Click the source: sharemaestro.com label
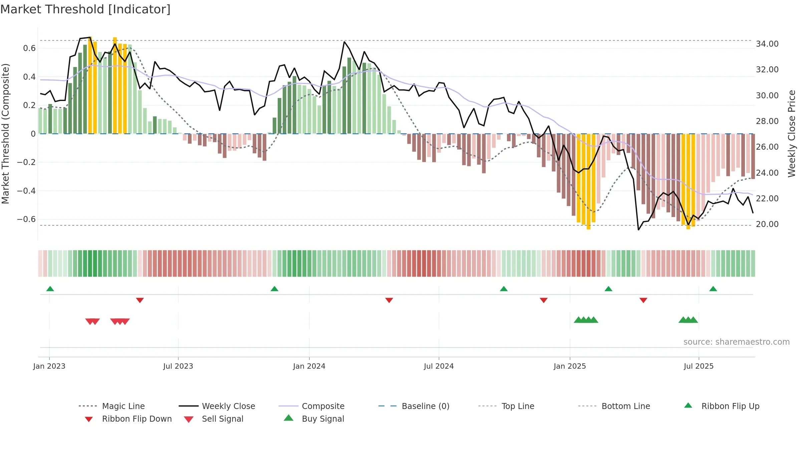The width and height of the screenshot is (801, 450). pyautogui.click(x=737, y=342)
